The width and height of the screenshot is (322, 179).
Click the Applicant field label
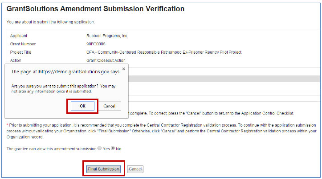click(19, 36)
